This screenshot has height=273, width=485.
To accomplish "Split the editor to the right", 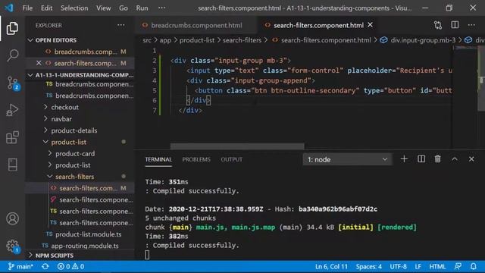I will [x=455, y=25].
